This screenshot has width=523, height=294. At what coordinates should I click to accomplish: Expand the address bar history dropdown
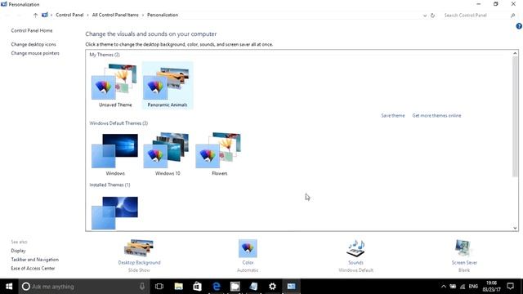pos(425,16)
